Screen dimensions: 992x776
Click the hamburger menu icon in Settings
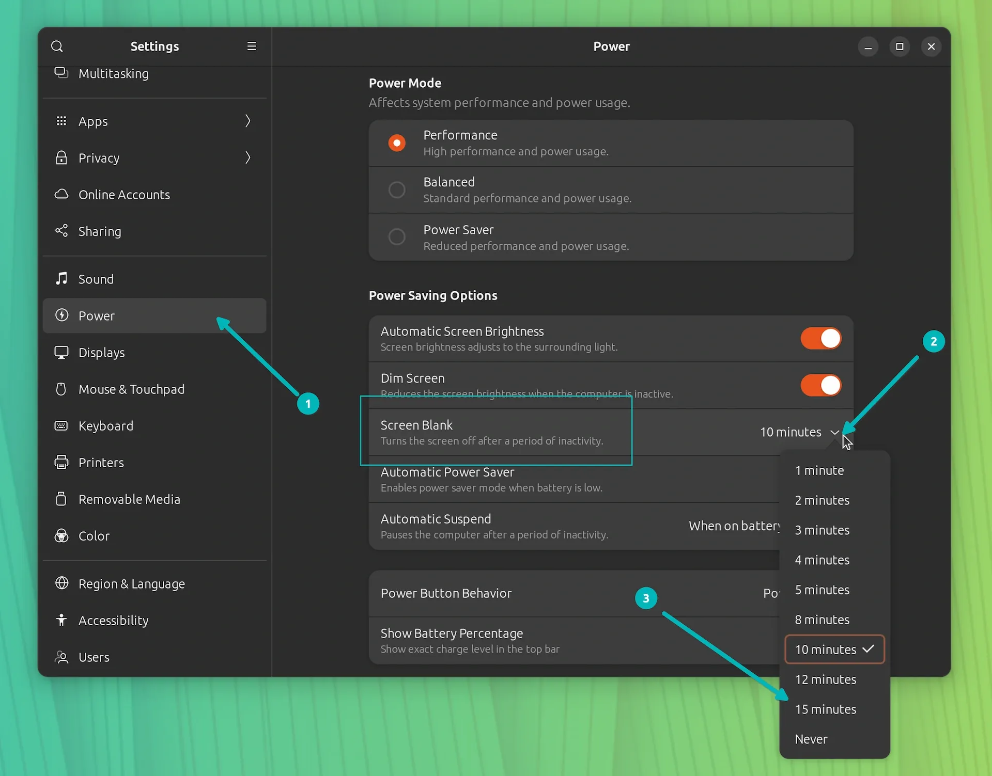pos(251,46)
